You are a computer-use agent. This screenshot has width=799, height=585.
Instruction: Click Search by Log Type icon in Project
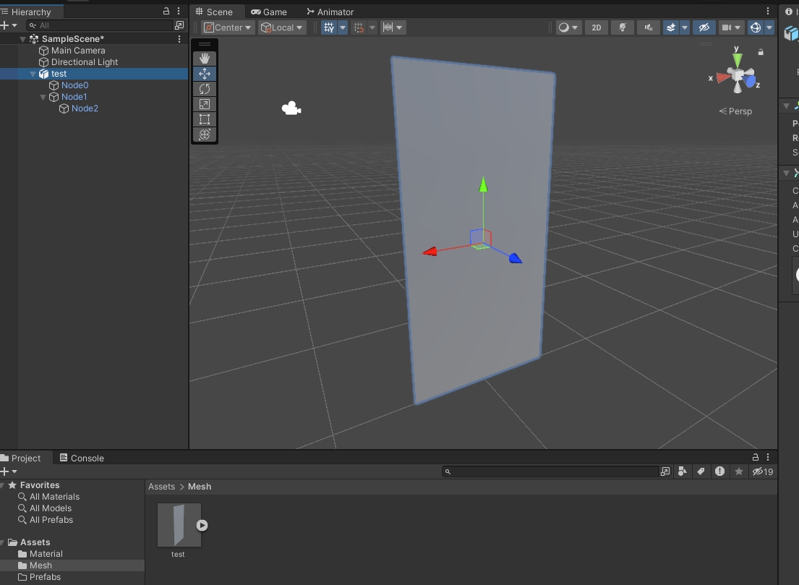point(719,471)
